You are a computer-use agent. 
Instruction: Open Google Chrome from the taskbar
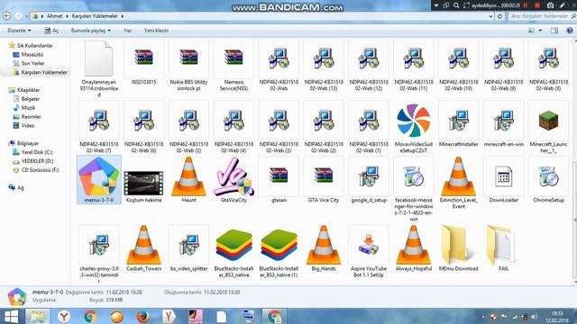pyautogui.click(x=90, y=316)
